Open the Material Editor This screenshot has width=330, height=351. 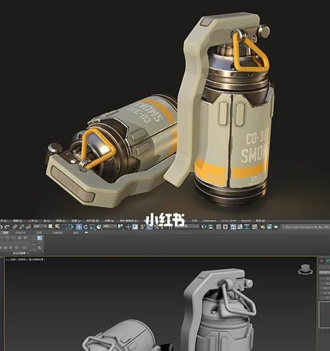tap(254, 227)
